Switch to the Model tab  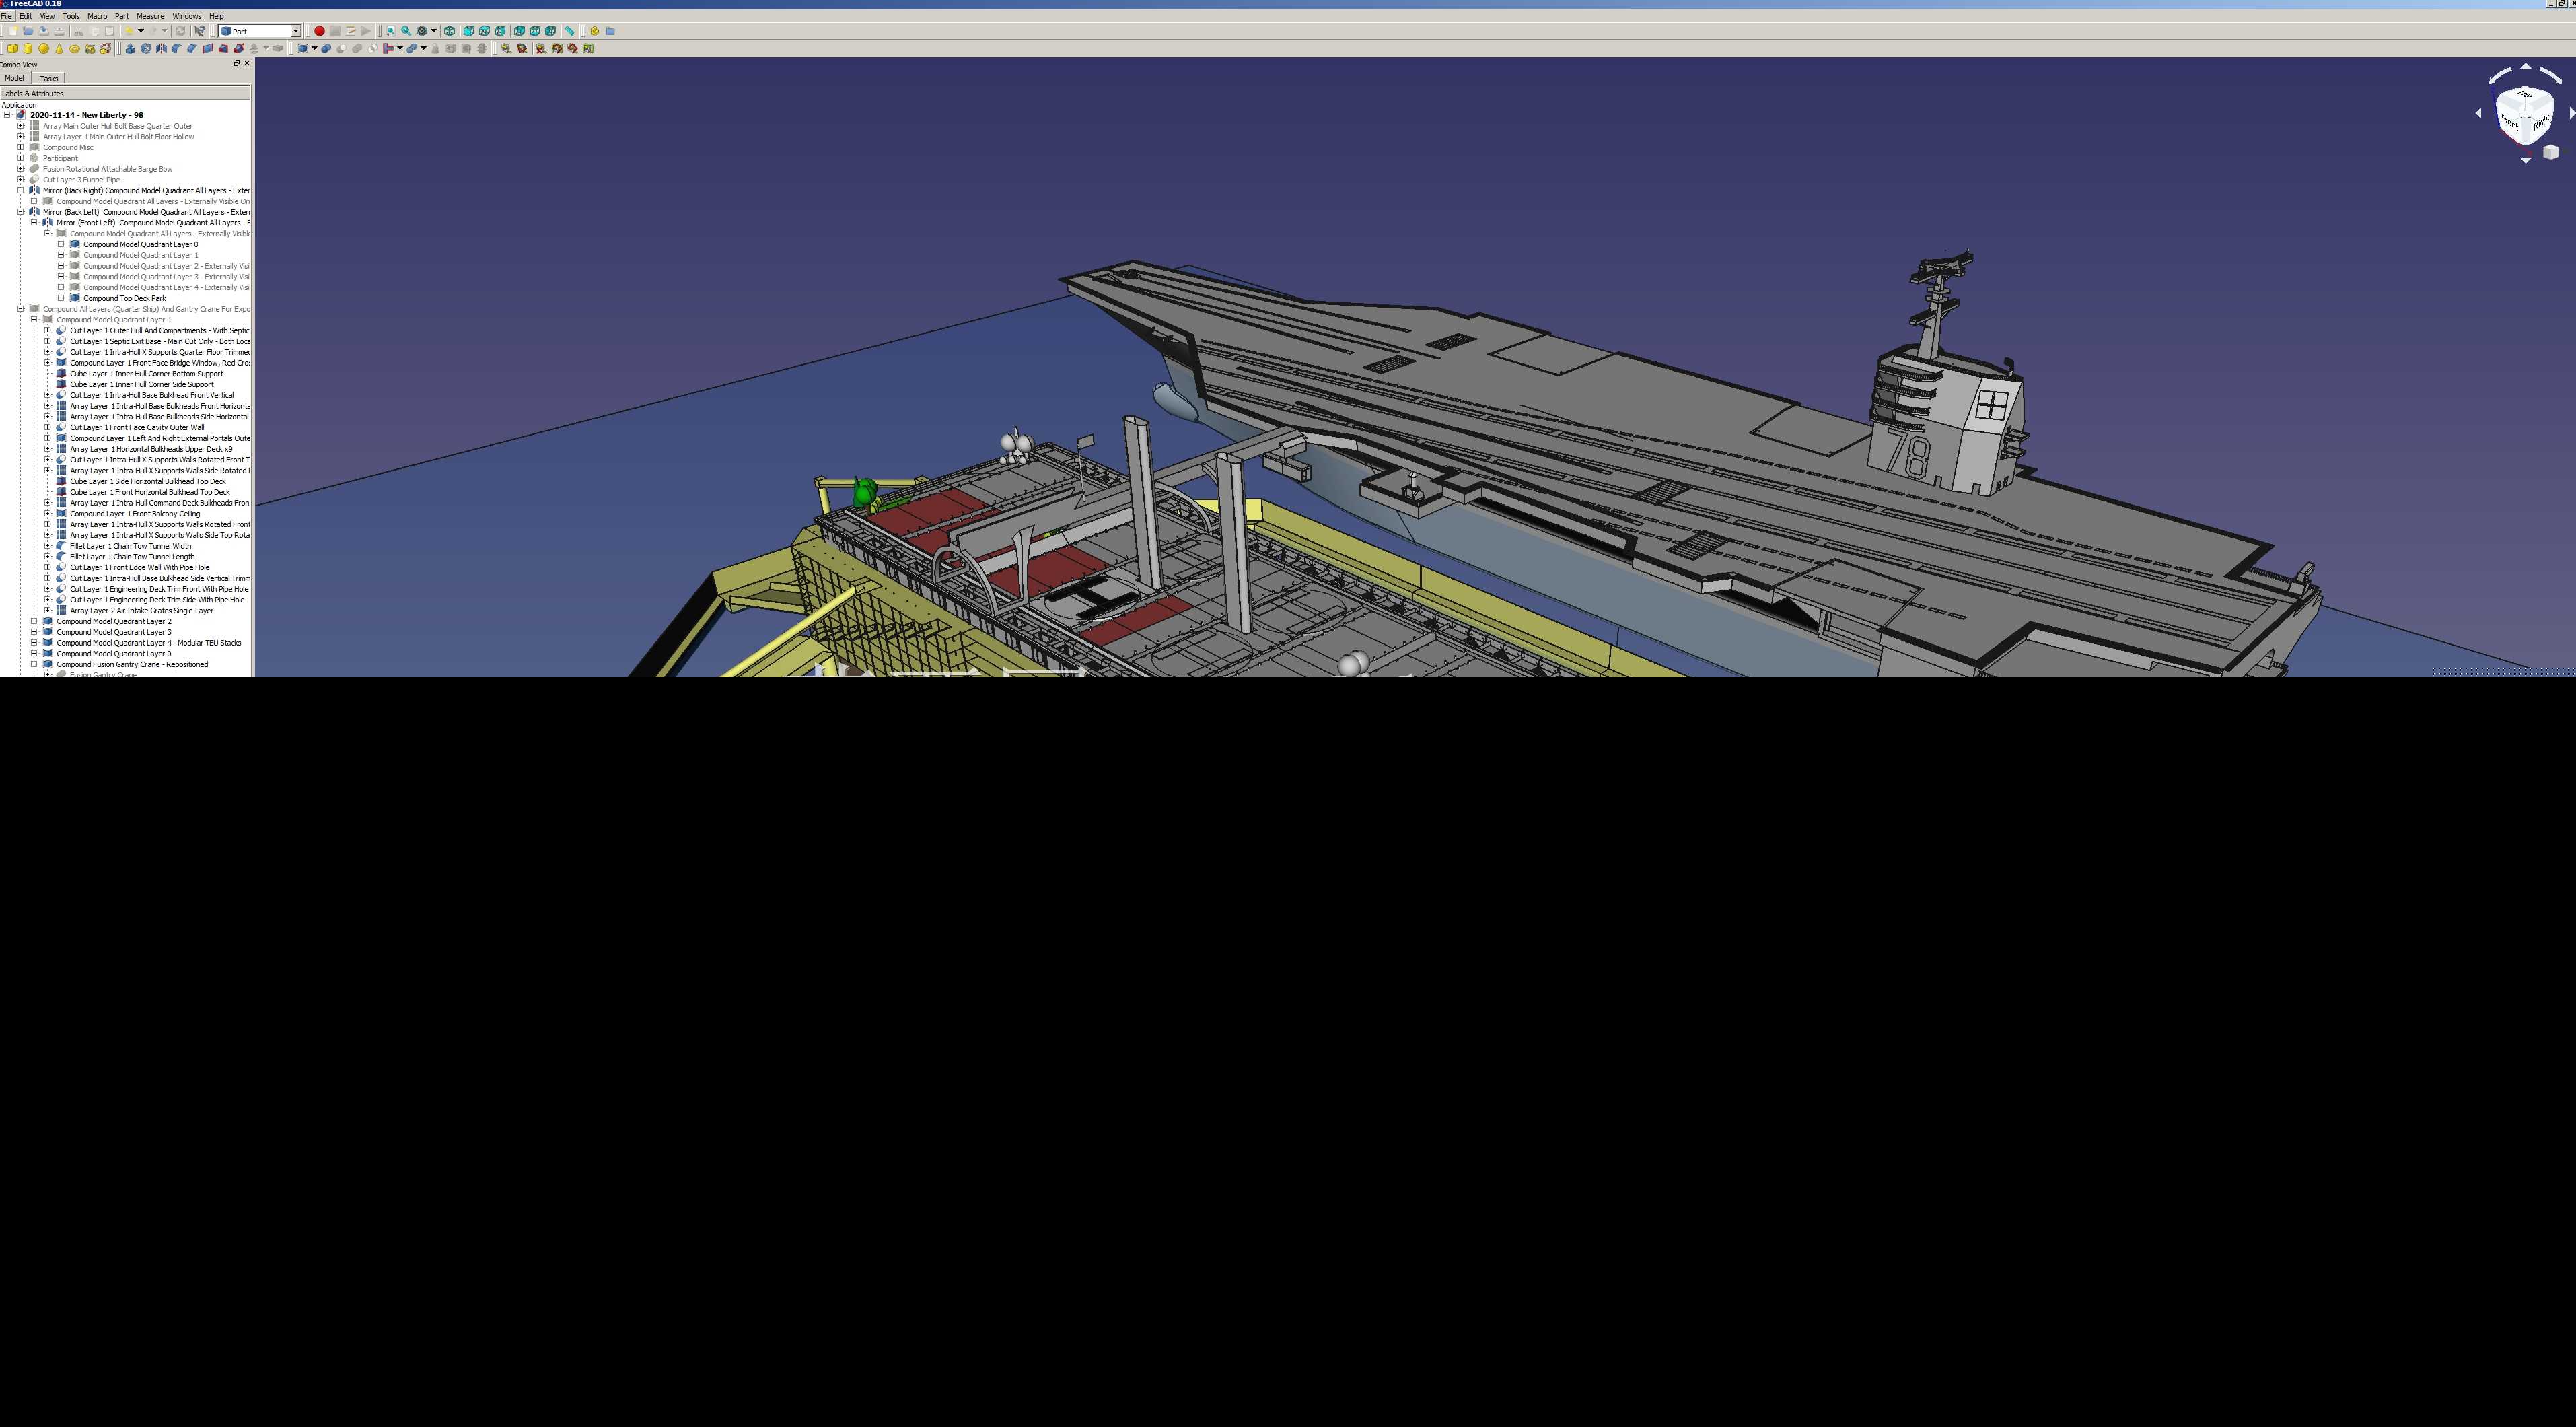tap(14, 78)
